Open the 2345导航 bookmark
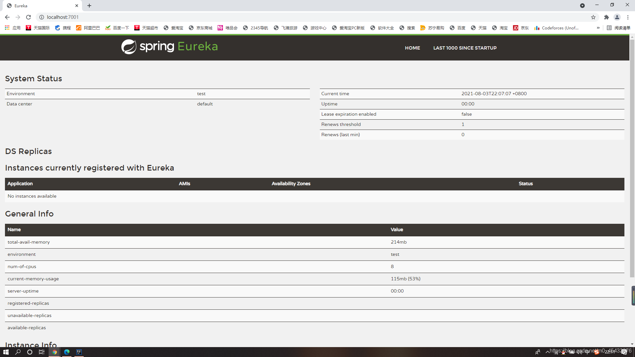 coord(255,28)
